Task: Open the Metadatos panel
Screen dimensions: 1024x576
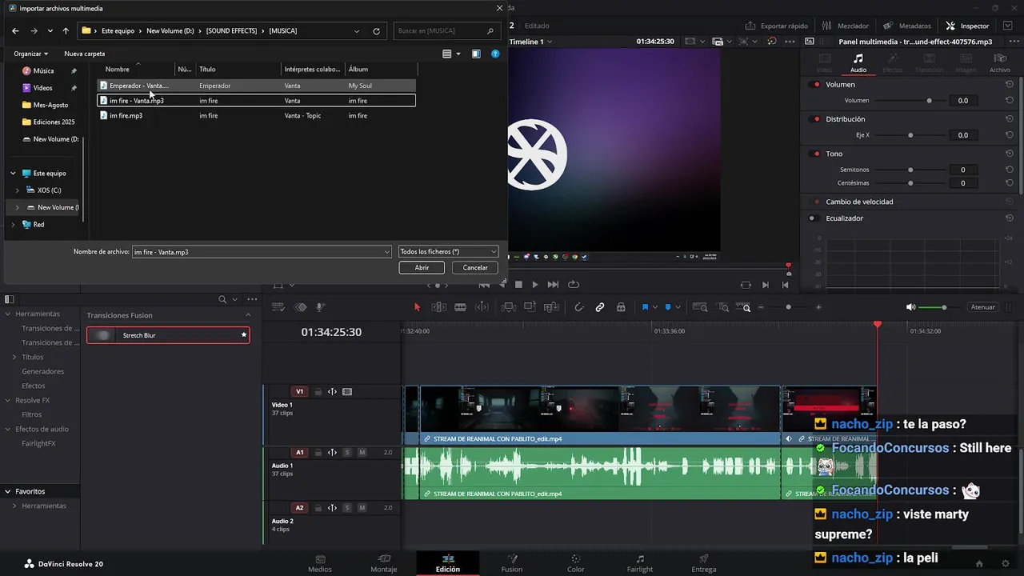Action: click(908, 26)
